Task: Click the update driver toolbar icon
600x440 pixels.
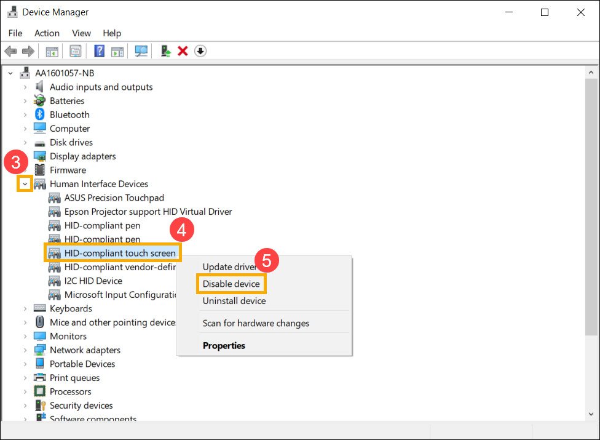Action: coord(165,51)
